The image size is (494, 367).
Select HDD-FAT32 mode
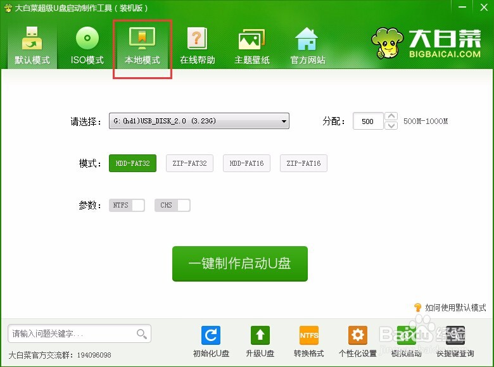(132, 163)
